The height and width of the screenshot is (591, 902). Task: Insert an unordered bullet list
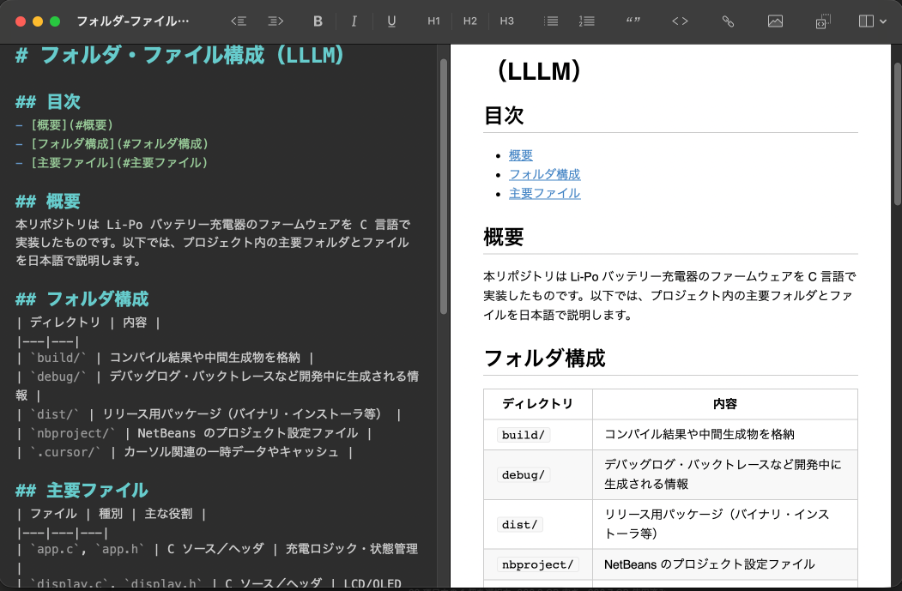coord(550,21)
